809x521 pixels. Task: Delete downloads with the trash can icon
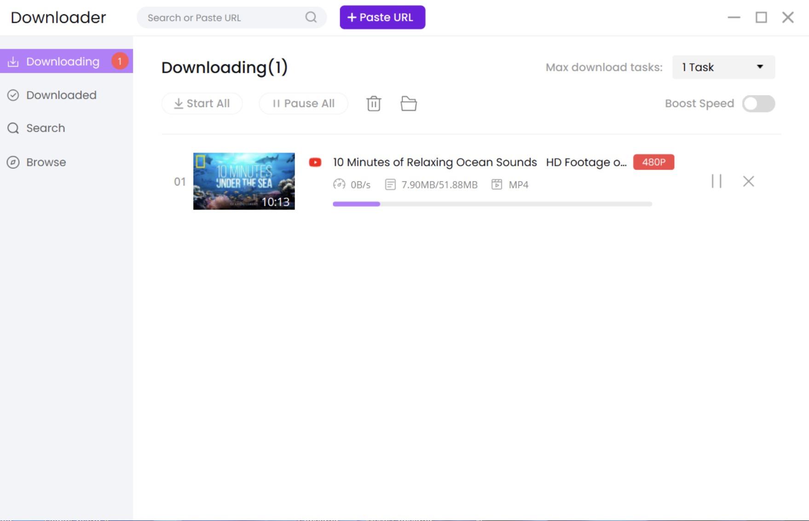pyautogui.click(x=374, y=104)
